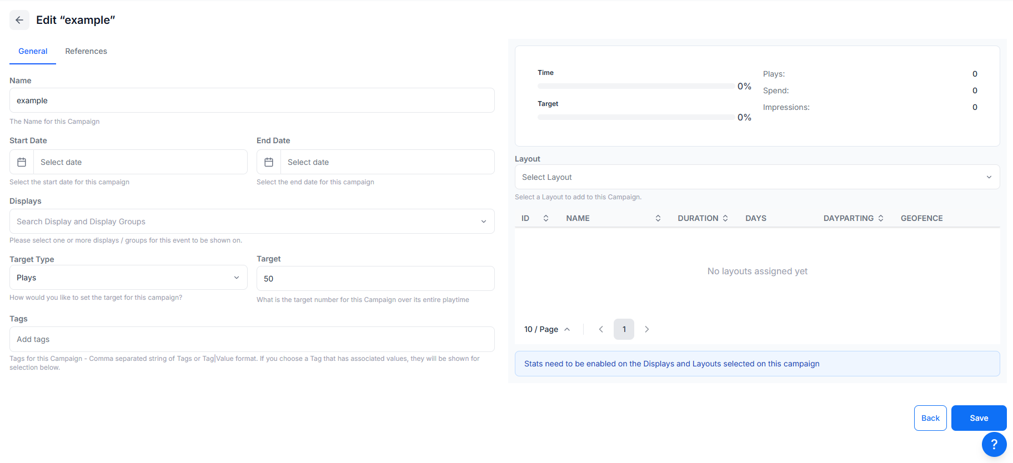Sort table by DURATION column arrows
1013x463 pixels.
click(x=725, y=218)
